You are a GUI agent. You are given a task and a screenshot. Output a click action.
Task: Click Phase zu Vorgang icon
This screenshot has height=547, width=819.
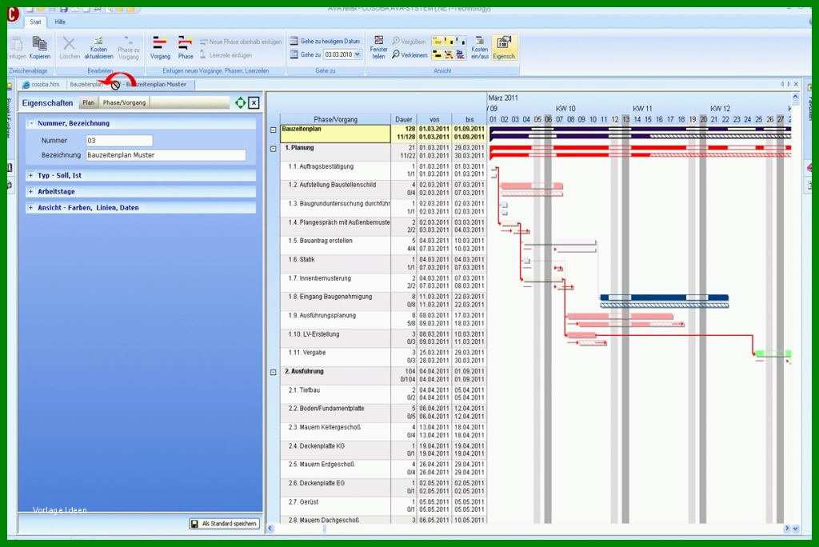click(x=129, y=47)
